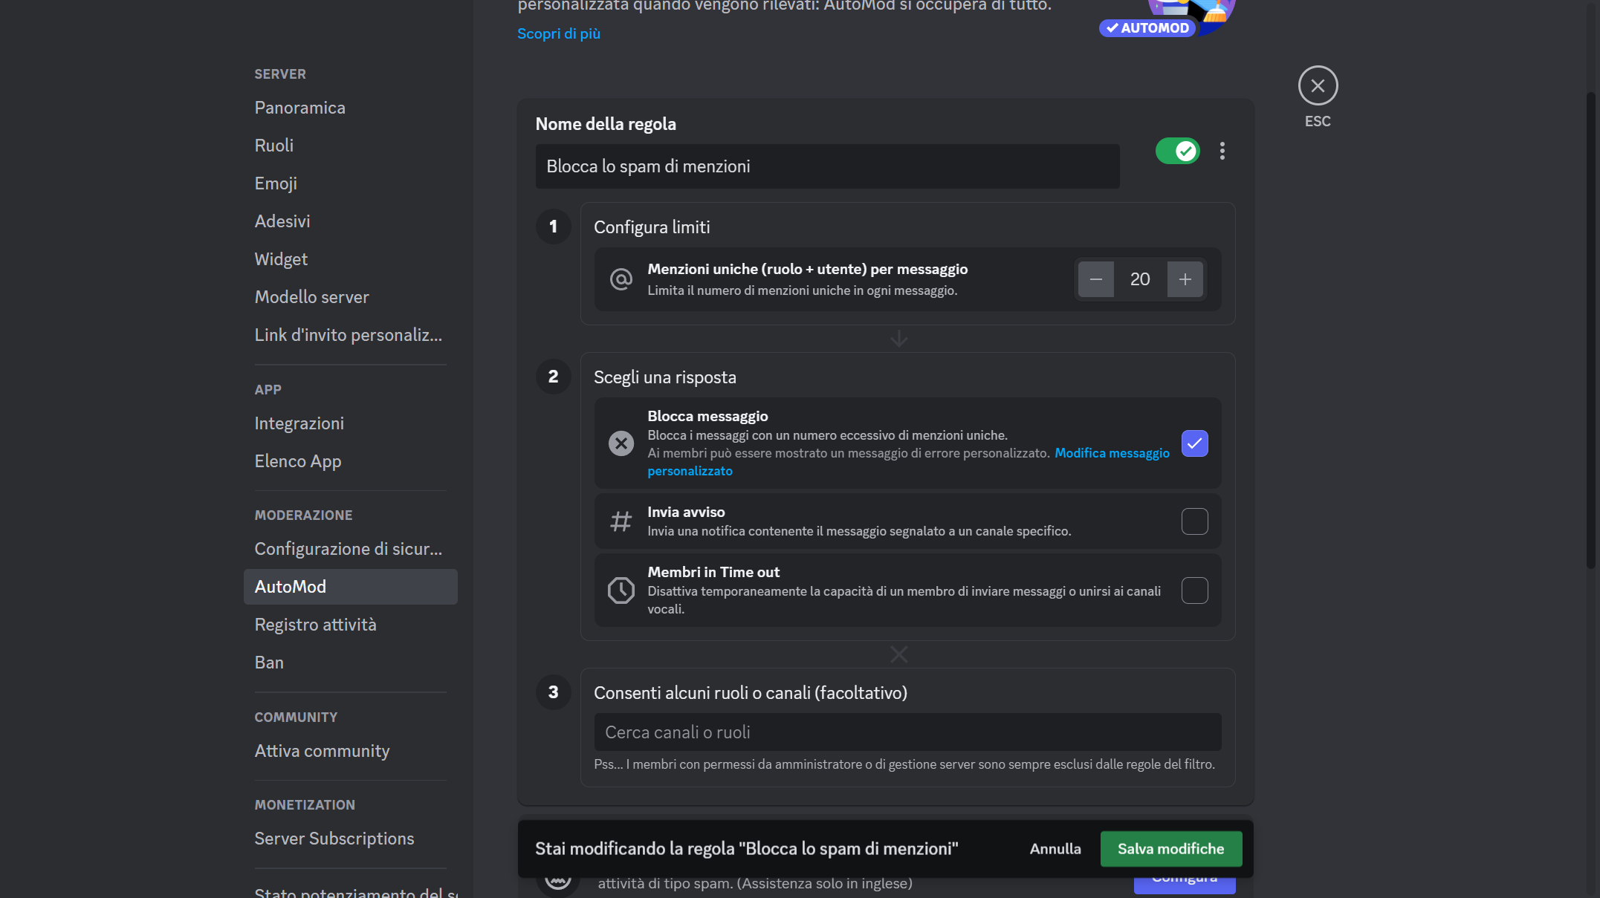This screenshot has width=1600, height=898.
Task: Open the three-dot overflow menu near the rule toggle
Action: pyautogui.click(x=1222, y=151)
